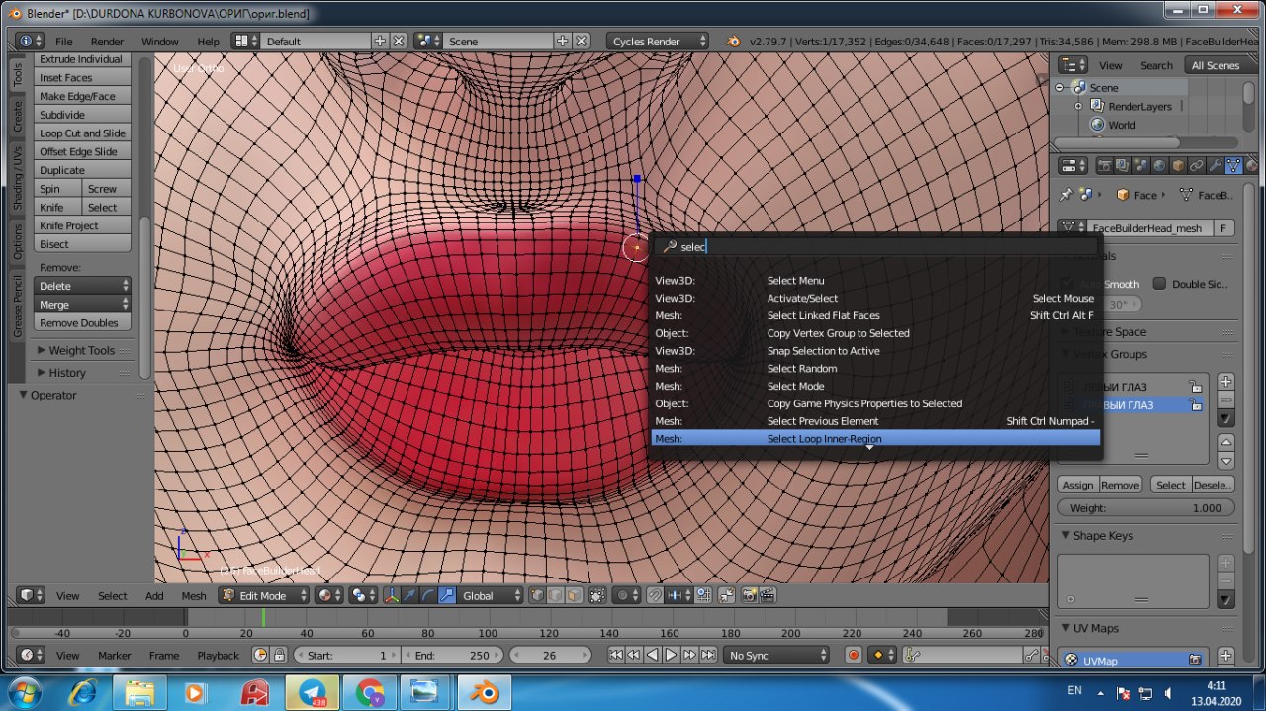Screen dimensions: 1266x711
Task: Switch to face select mode
Action: [x=574, y=595]
